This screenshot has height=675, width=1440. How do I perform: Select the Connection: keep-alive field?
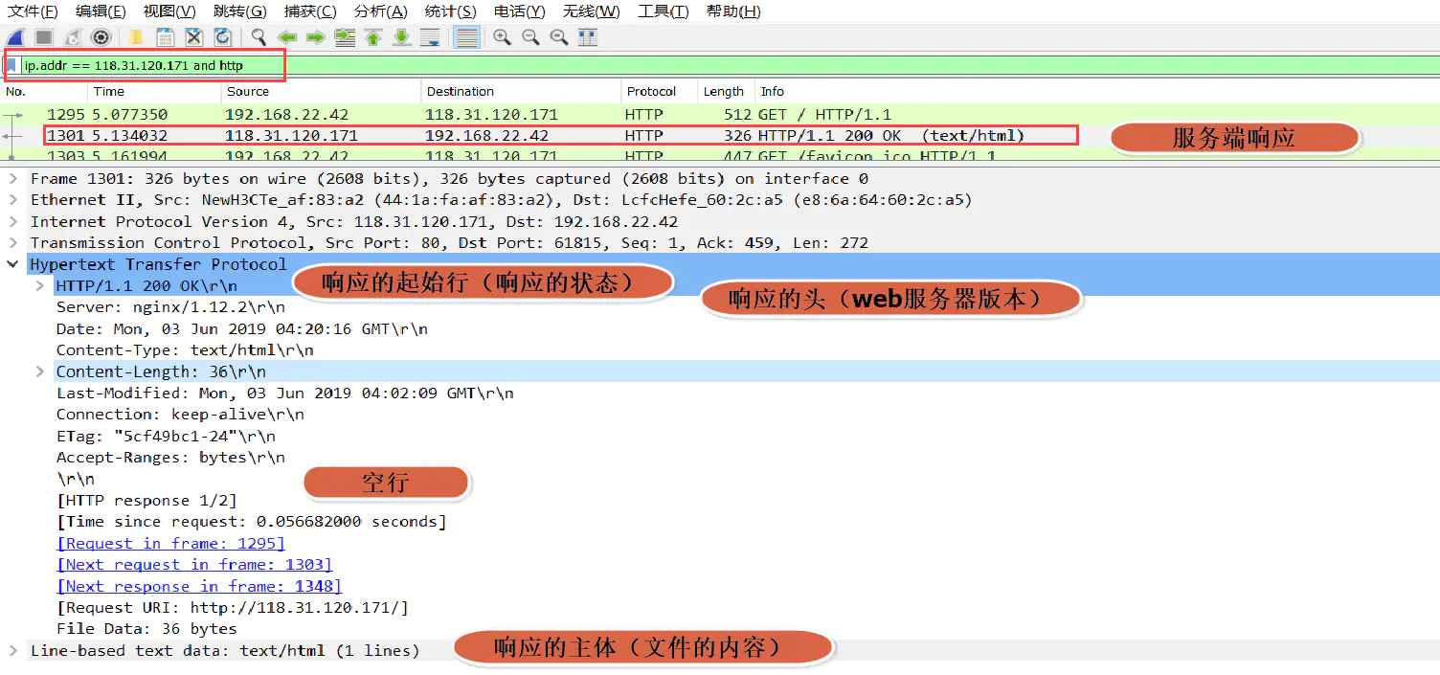tap(180, 415)
